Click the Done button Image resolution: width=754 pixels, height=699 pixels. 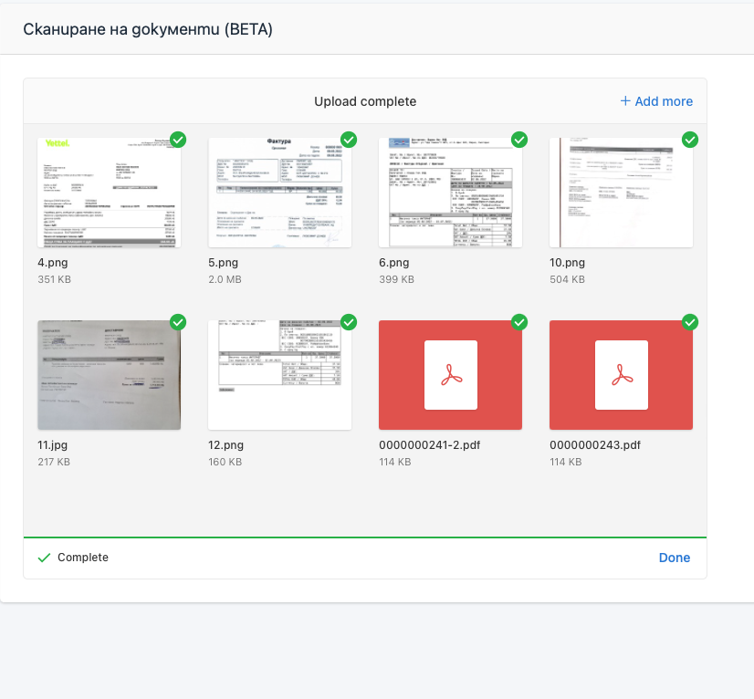[x=675, y=558]
